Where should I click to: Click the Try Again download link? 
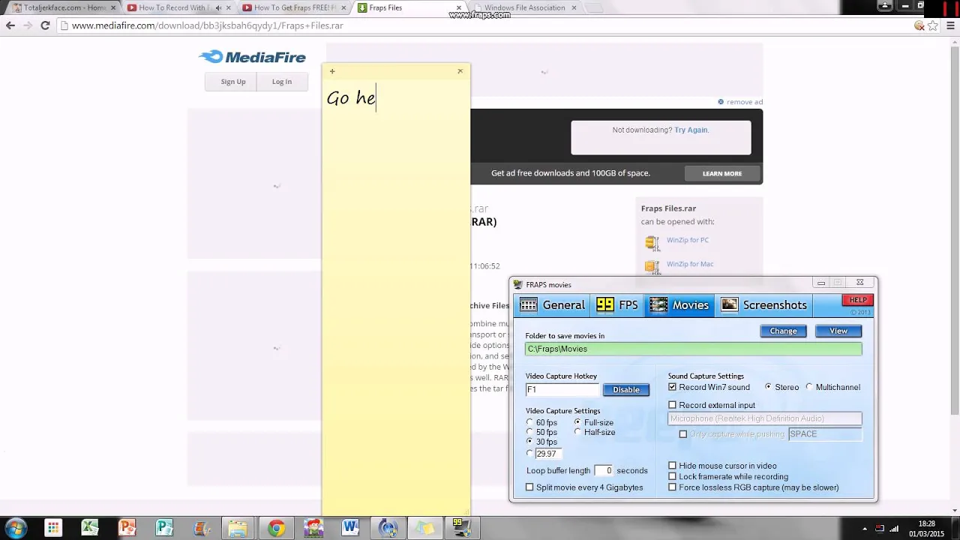point(691,130)
